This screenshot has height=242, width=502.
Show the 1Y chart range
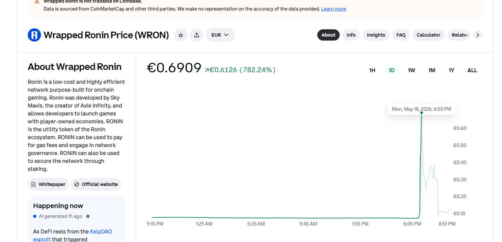click(451, 70)
